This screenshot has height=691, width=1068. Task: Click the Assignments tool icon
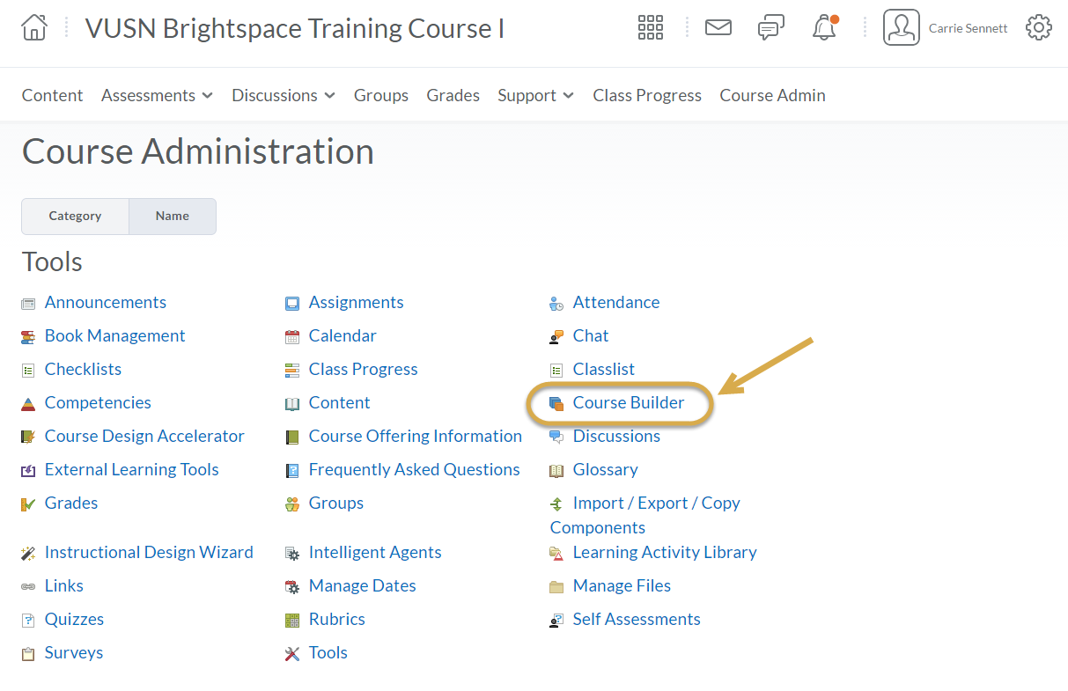click(292, 304)
